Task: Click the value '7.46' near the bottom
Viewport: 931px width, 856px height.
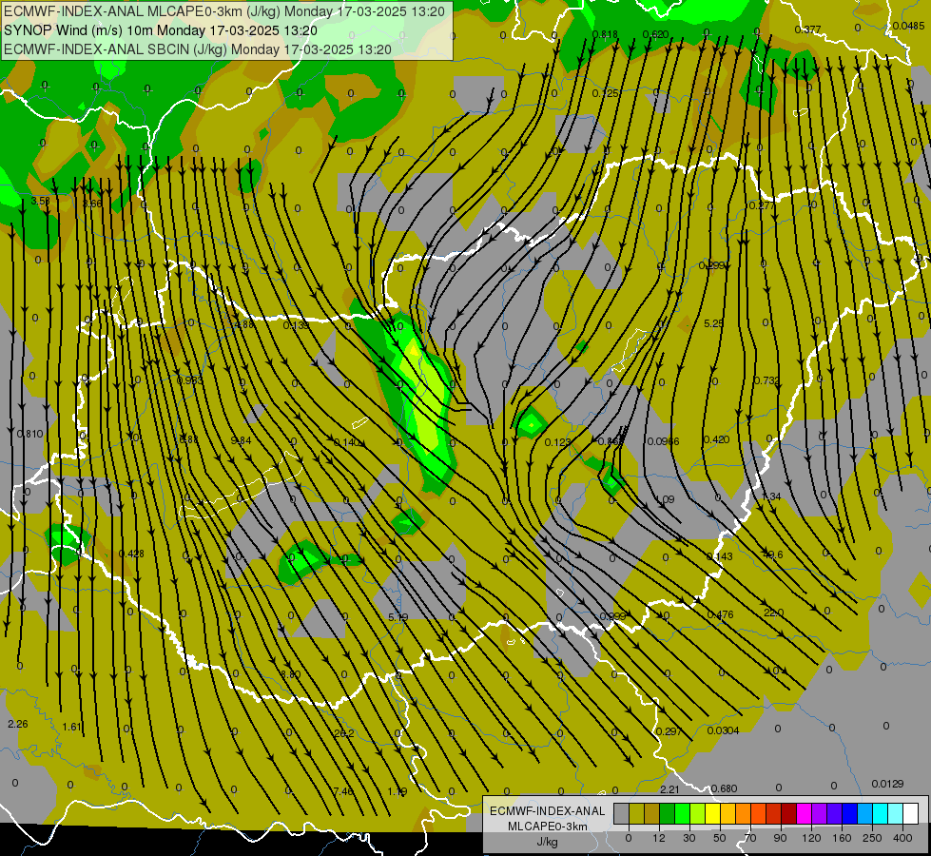Action: [343, 790]
